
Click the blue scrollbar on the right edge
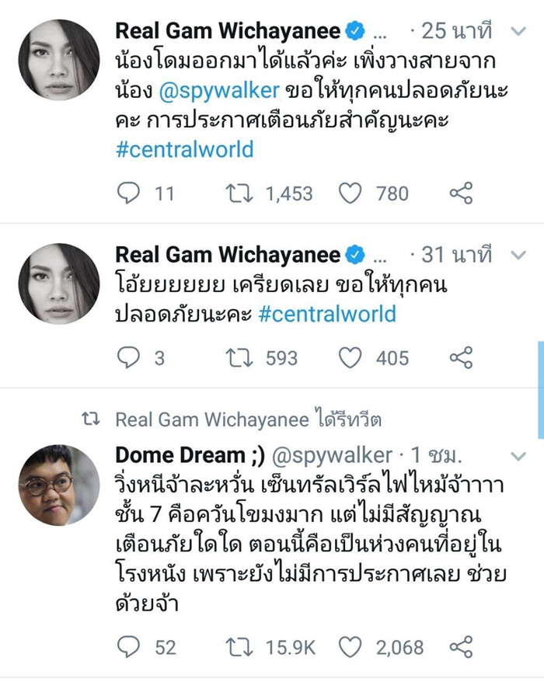click(541, 390)
